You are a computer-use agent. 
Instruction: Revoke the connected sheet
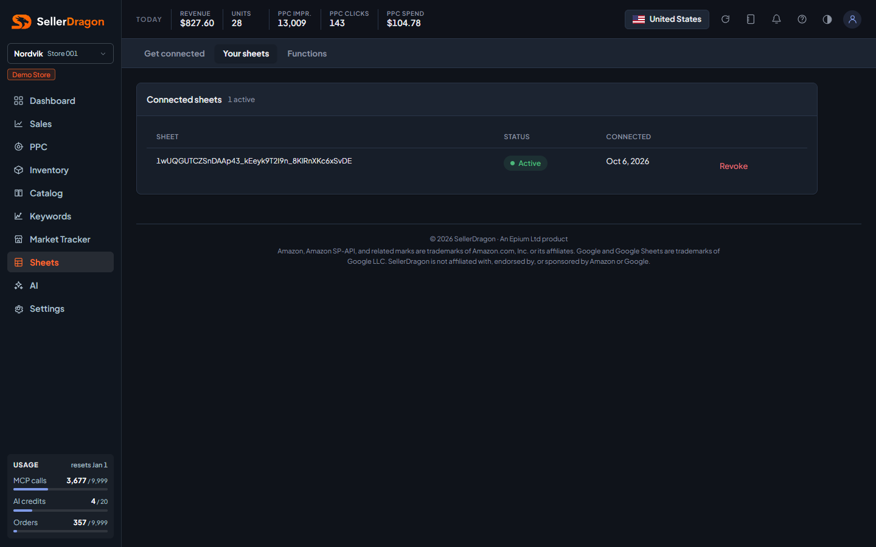tap(734, 166)
